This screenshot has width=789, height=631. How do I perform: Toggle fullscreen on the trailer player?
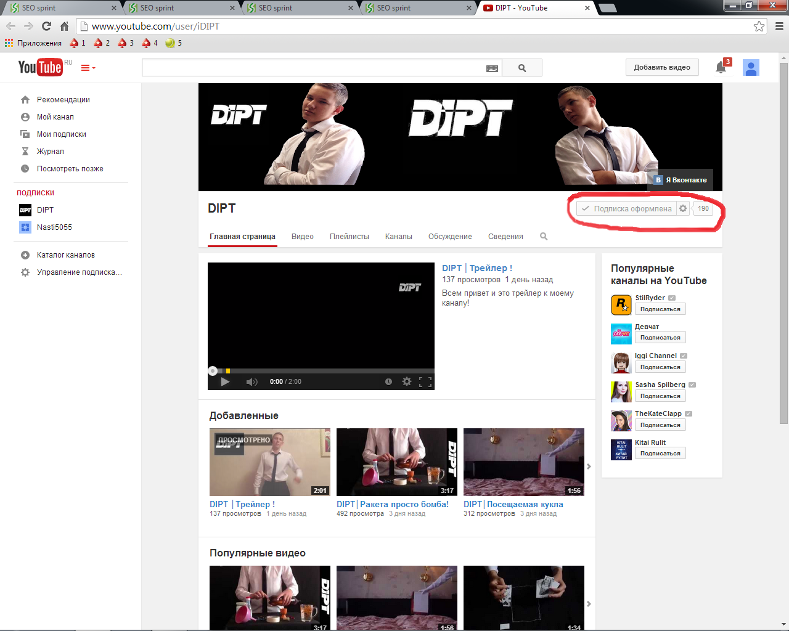click(x=425, y=381)
